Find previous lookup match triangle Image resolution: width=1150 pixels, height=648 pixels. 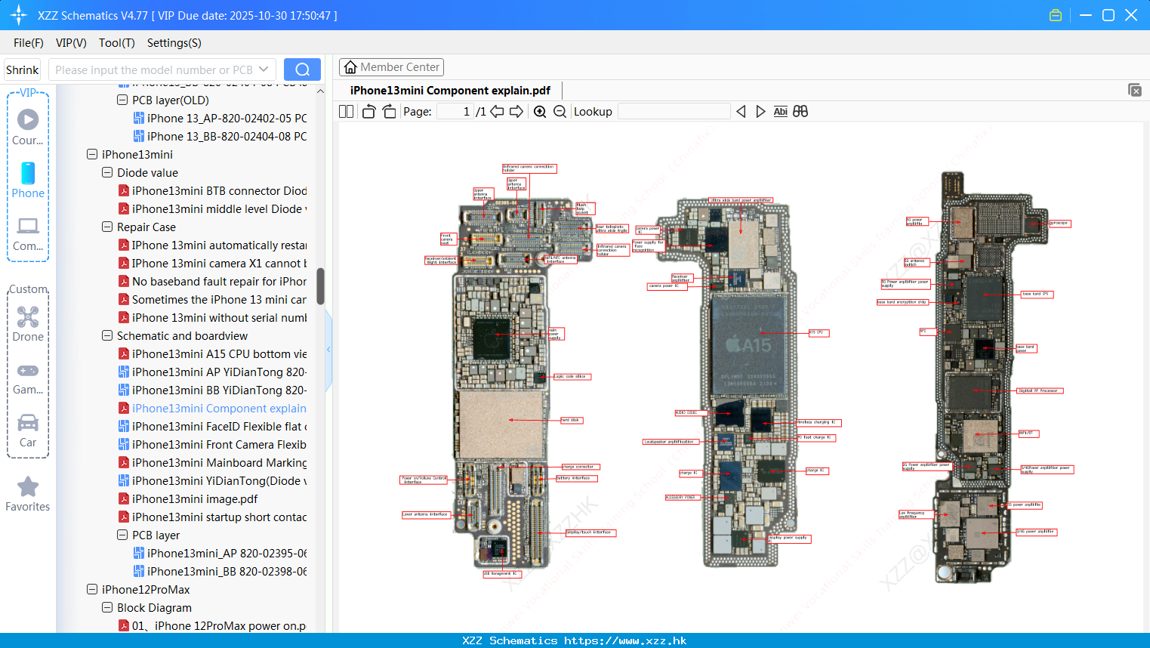click(x=741, y=111)
